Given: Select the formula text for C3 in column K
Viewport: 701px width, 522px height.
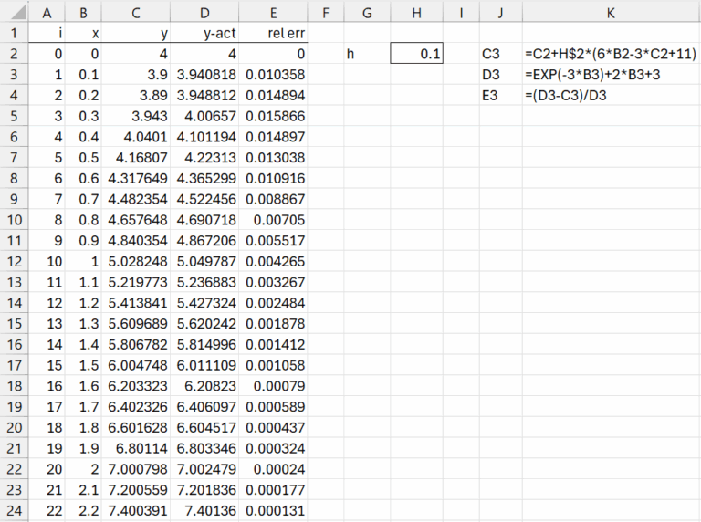Looking at the screenshot, I should click(x=610, y=55).
